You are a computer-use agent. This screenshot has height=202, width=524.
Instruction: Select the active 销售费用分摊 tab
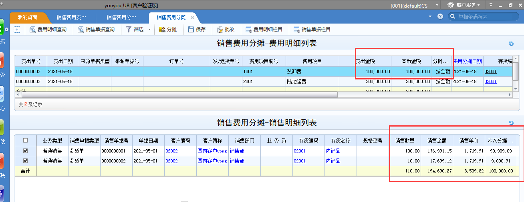click(171, 18)
